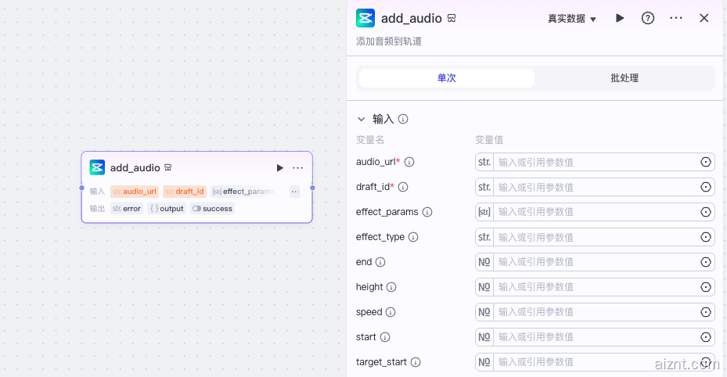Screen dimensions: 727x377
Task: Open the panel's three-dot more options
Action: click(676, 18)
